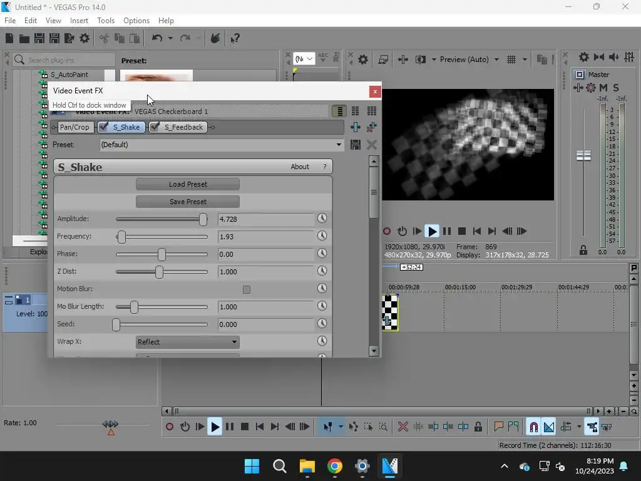Screen dimensions: 641x481
Task: Click the Master volume fader handle
Action: click(x=583, y=155)
